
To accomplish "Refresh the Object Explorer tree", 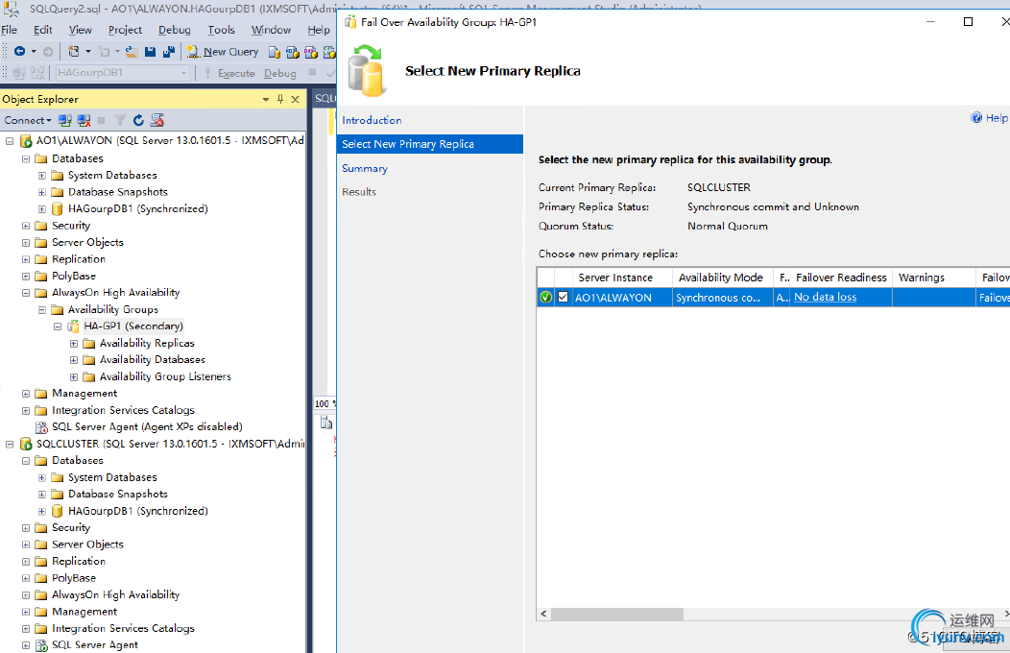I will point(138,120).
